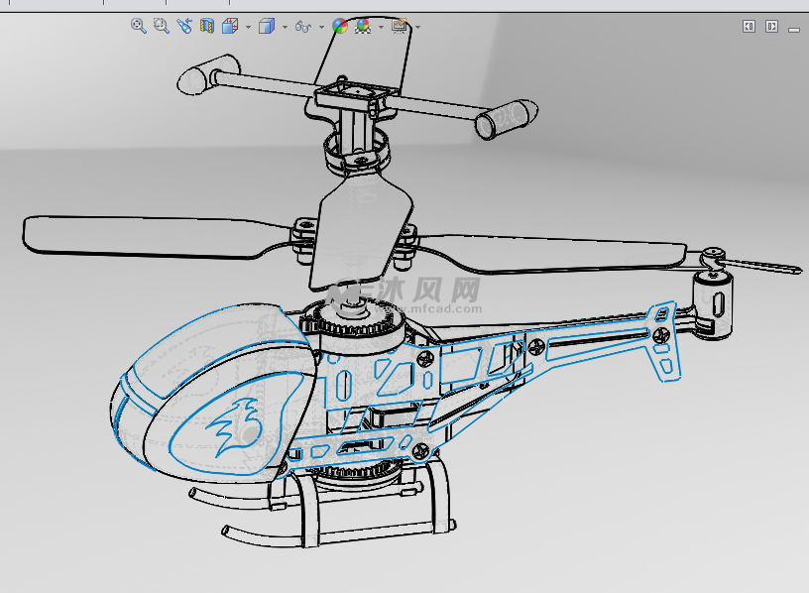
Task: Expand the View Settings dropdown arrow
Action: [416, 25]
